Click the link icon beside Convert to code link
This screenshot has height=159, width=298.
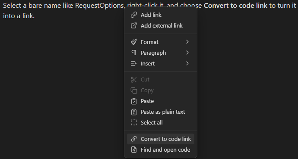coord(134,139)
